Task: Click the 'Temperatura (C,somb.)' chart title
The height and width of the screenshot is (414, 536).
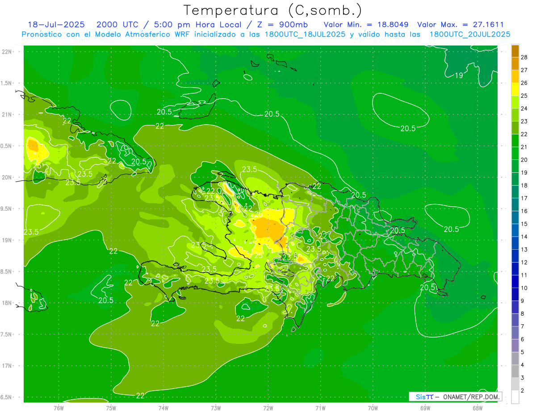Action: click(x=273, y=10)
